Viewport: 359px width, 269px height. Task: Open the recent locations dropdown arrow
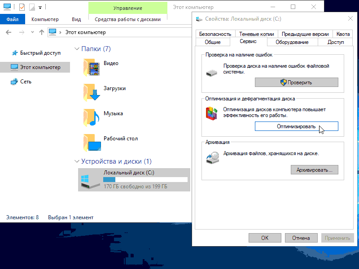[x=32, y=32]
